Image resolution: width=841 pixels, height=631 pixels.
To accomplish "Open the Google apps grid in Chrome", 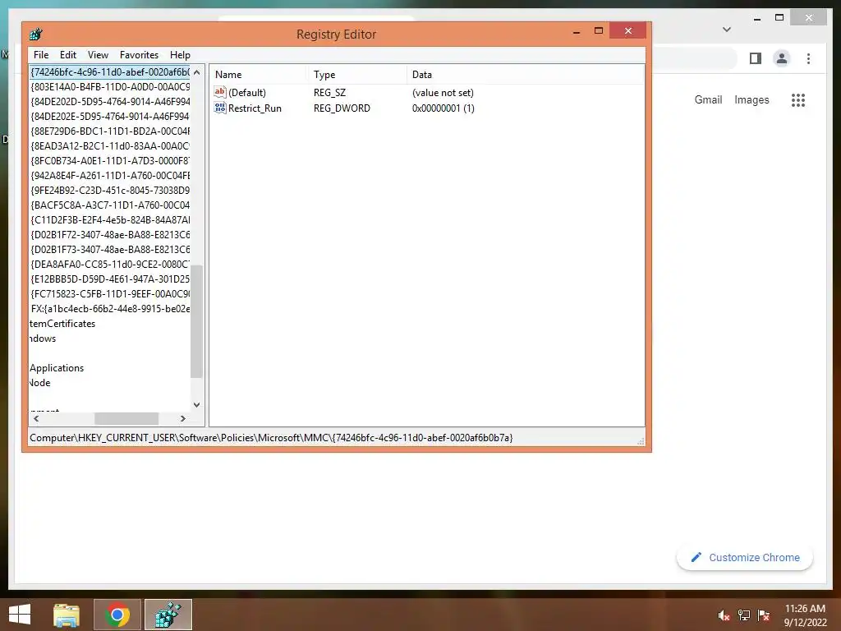I will coord(798,99).
